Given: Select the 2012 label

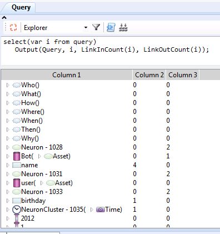Looking at the screenshot, I should pyautogui.click(x=28, y=218).
